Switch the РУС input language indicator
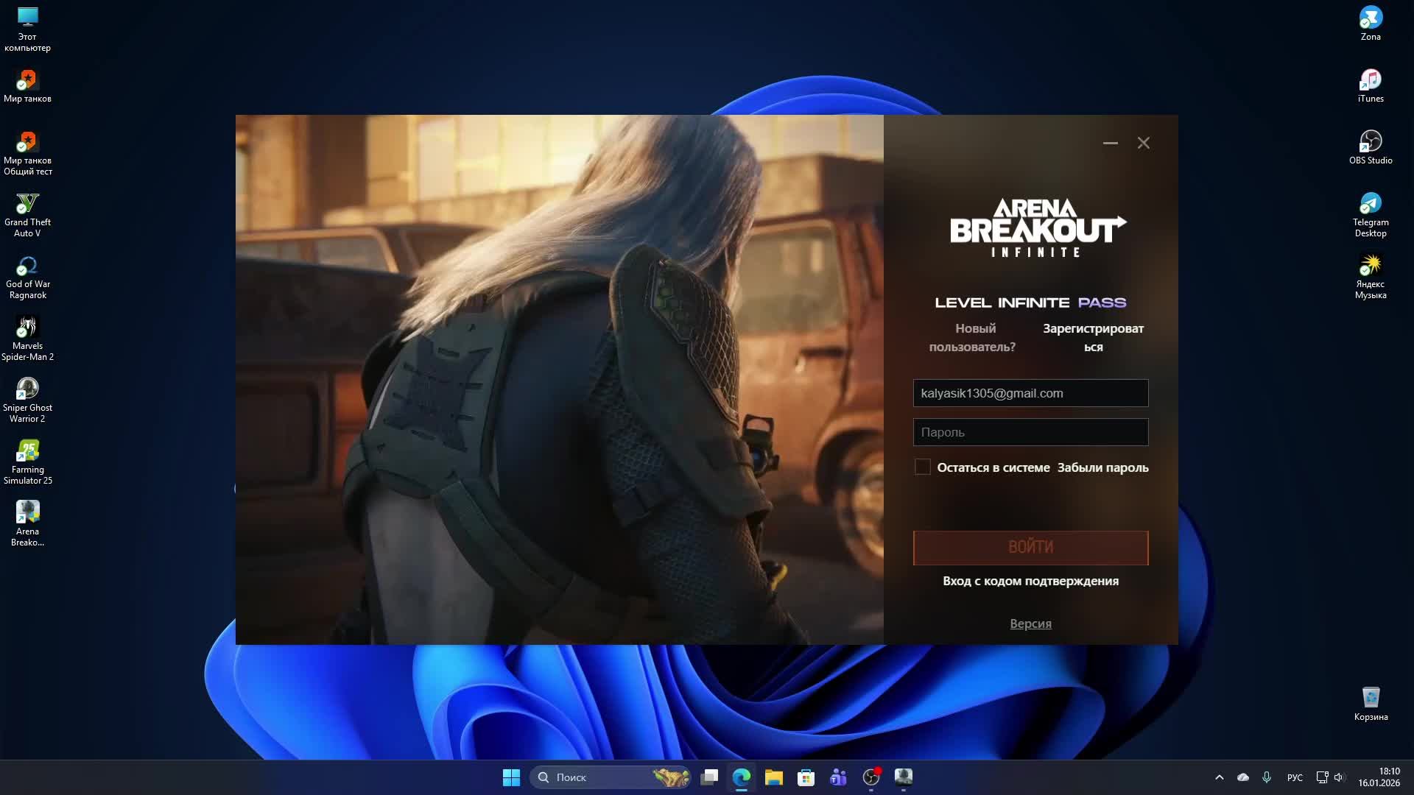This screenshot has height=795, width=1414. (1294, 777)
